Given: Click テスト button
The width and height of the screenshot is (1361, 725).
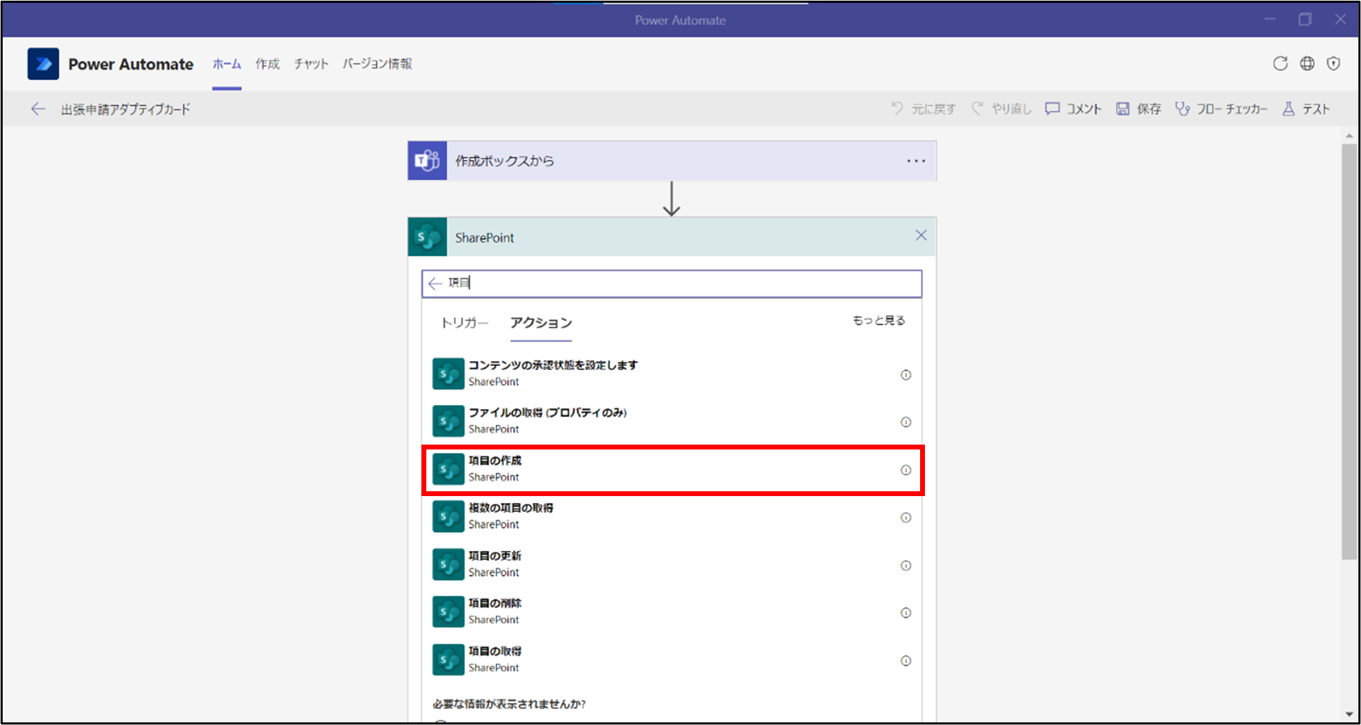Looking at the screenshot, I should coord(1306,109).
